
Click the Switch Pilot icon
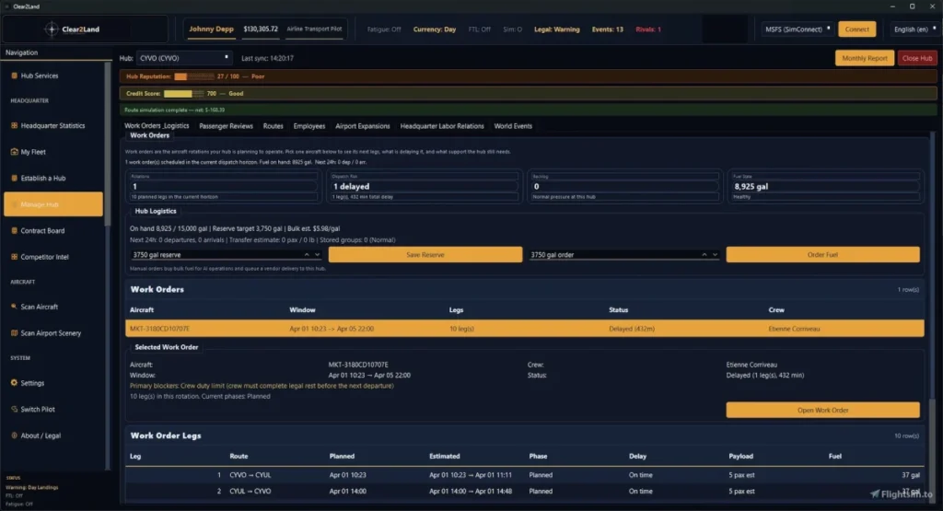(14, 409)
